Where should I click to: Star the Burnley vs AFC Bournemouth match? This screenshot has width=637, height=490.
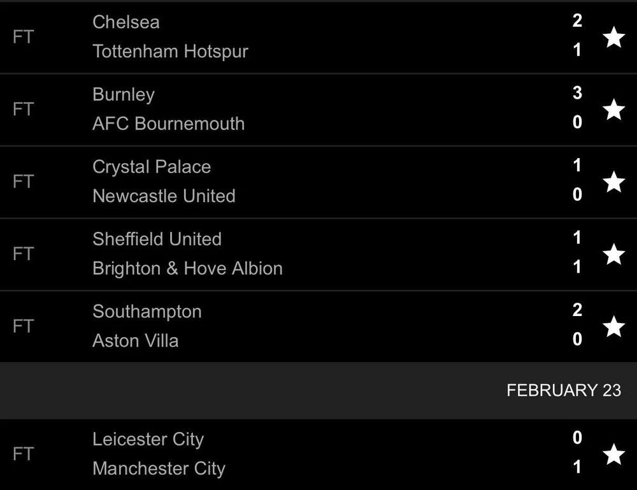pos(613,110)
